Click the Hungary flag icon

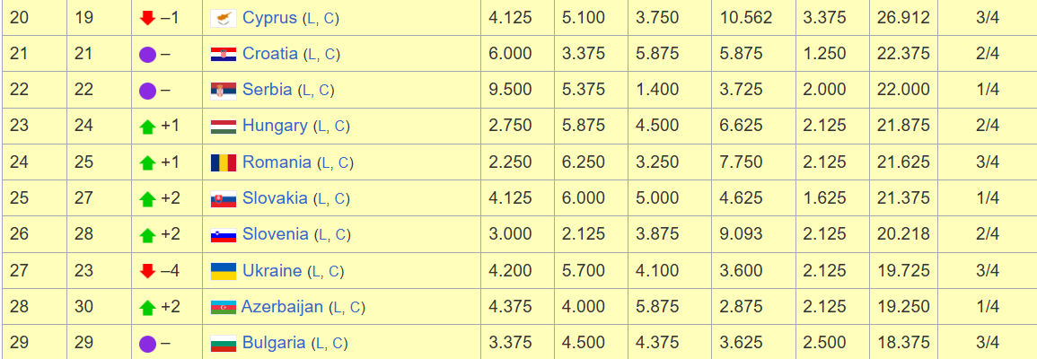tap(223, 126)
